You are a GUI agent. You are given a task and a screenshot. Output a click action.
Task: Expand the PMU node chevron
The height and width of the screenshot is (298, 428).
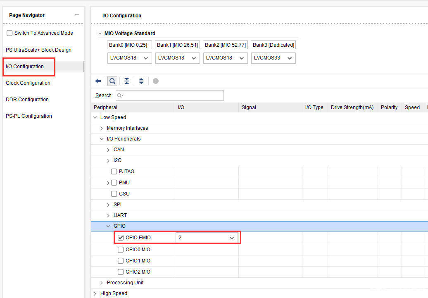[108, 183]
